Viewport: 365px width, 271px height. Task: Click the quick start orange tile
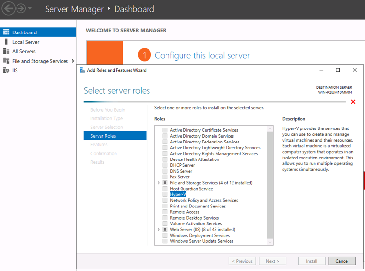[x=105, y=52]
